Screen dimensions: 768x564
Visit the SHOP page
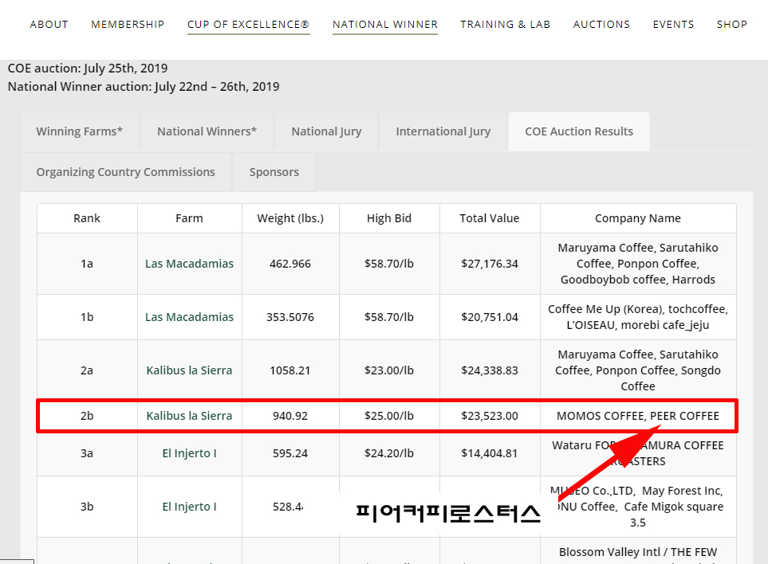(732, 25)
